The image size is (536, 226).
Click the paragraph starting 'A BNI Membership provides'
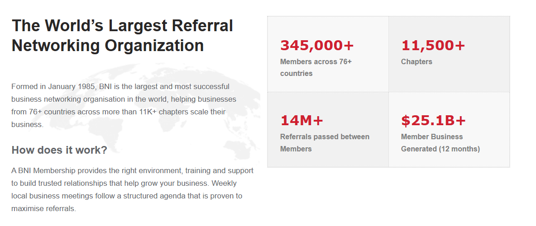coord(132,189)
